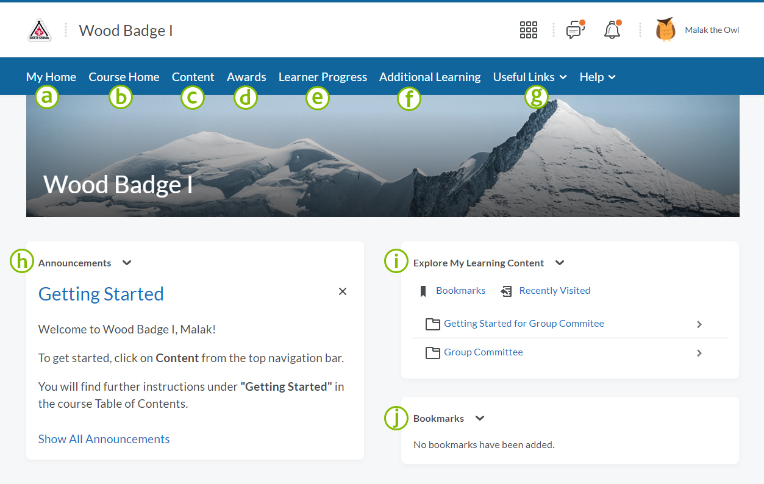Click the Wood Badge I mountain banner
This screenshot has width=764, height=484.
383,156
